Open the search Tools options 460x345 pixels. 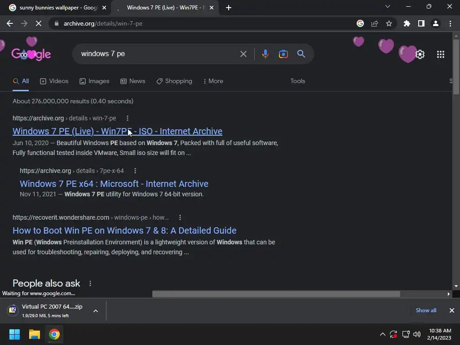(x=297, y=81)
